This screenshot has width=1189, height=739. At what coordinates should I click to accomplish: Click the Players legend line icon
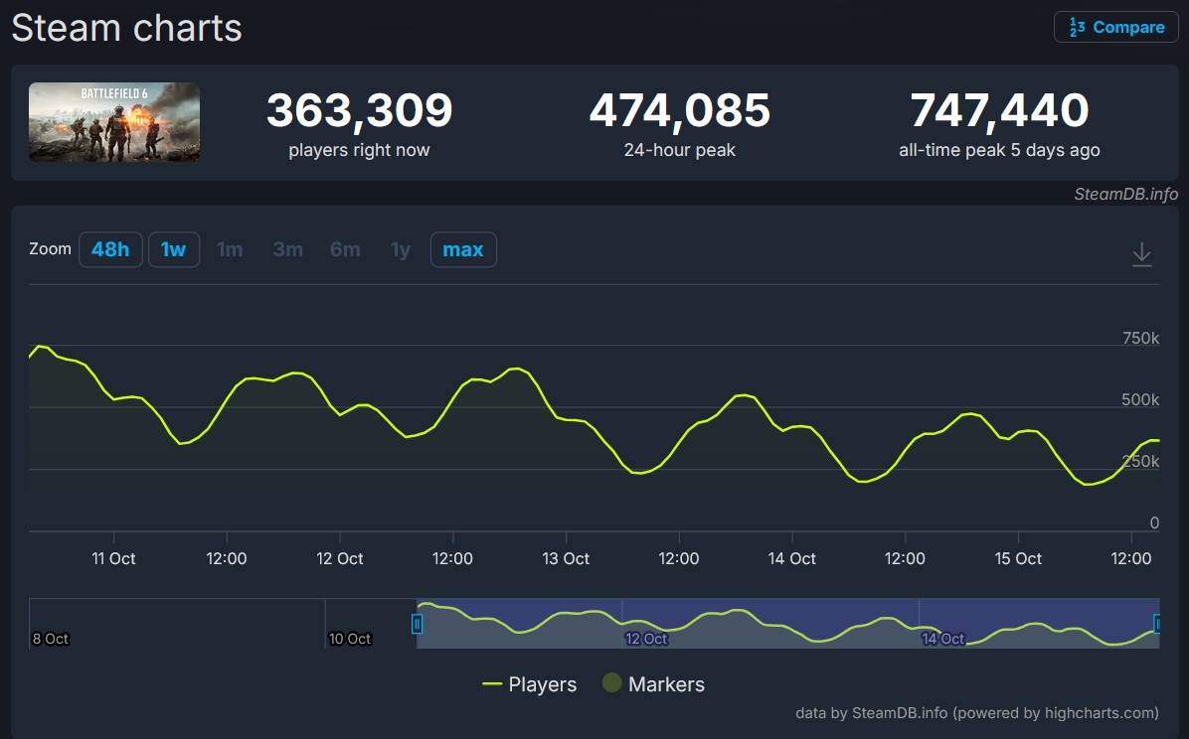tap(491, 684)
